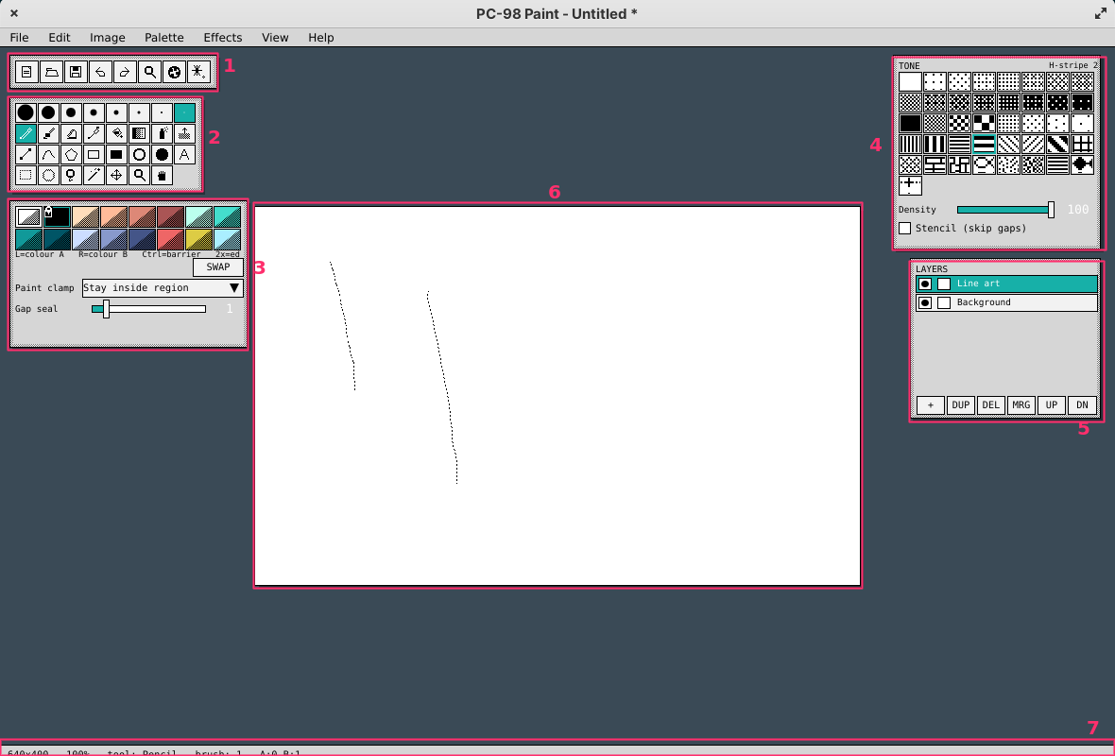Select the Pencil tool
Screen dimensions: 1115x756
[26, 133]
